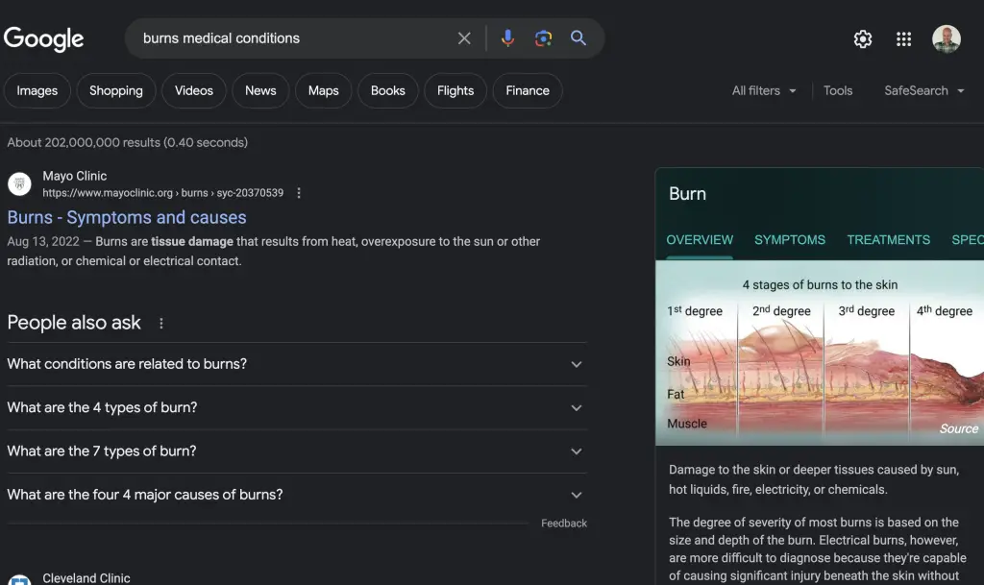Start voice search with the microphone icon
Image resolution: width=984 pixels, height=585 pixels.
point(507,38)
